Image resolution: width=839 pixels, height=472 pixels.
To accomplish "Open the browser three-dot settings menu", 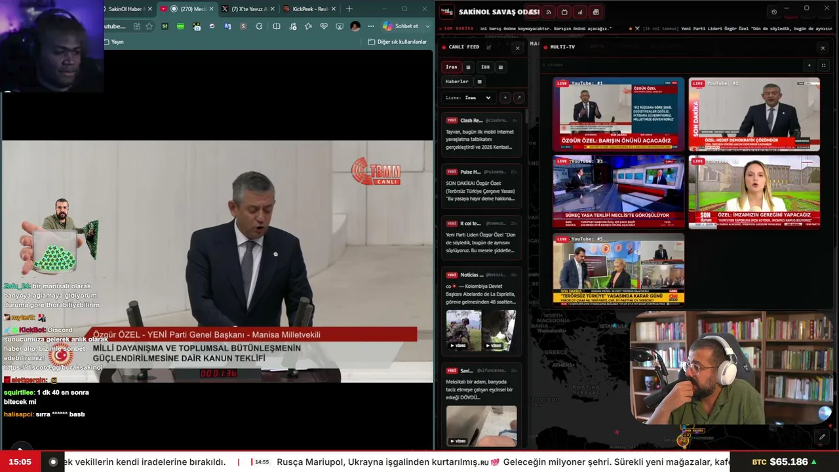I will 371,26.
